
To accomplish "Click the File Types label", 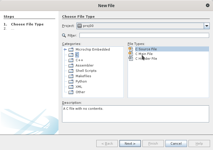I will 136,44.
